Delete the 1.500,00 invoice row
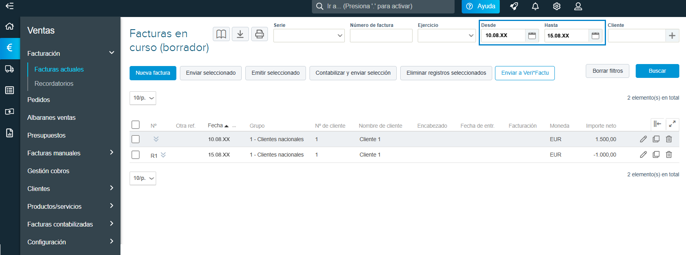Screen dimensions: 686x255 pos(669,139)
